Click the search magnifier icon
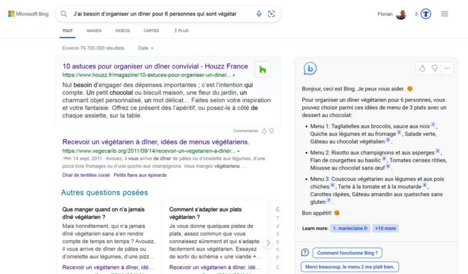The image size is (468, 274). tap(64, 13)
